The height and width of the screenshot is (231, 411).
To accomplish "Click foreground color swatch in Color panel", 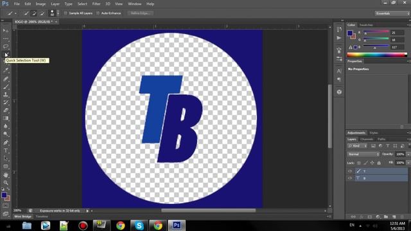I will [x=350, y=33].
